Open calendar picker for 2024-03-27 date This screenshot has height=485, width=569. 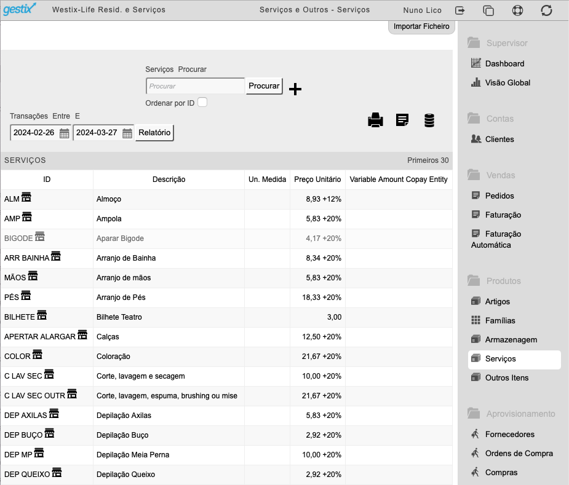click(x=127, y=133)
